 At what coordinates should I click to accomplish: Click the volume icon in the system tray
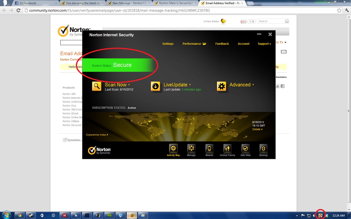pyautogui.click(x=314, y=215)
